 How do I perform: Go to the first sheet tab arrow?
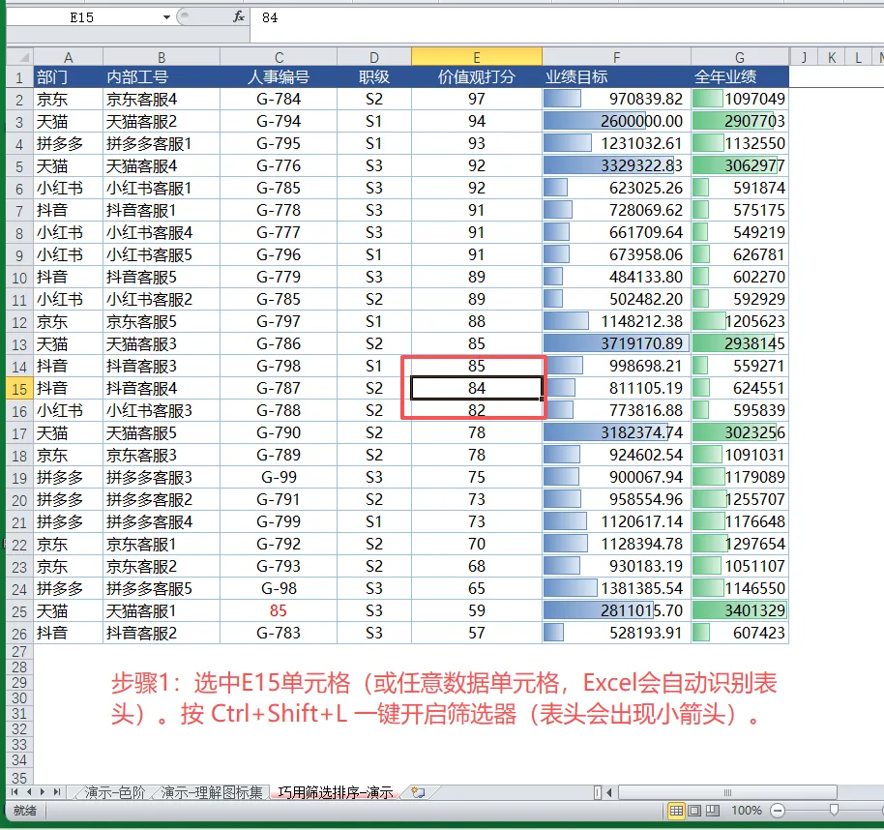15,791
